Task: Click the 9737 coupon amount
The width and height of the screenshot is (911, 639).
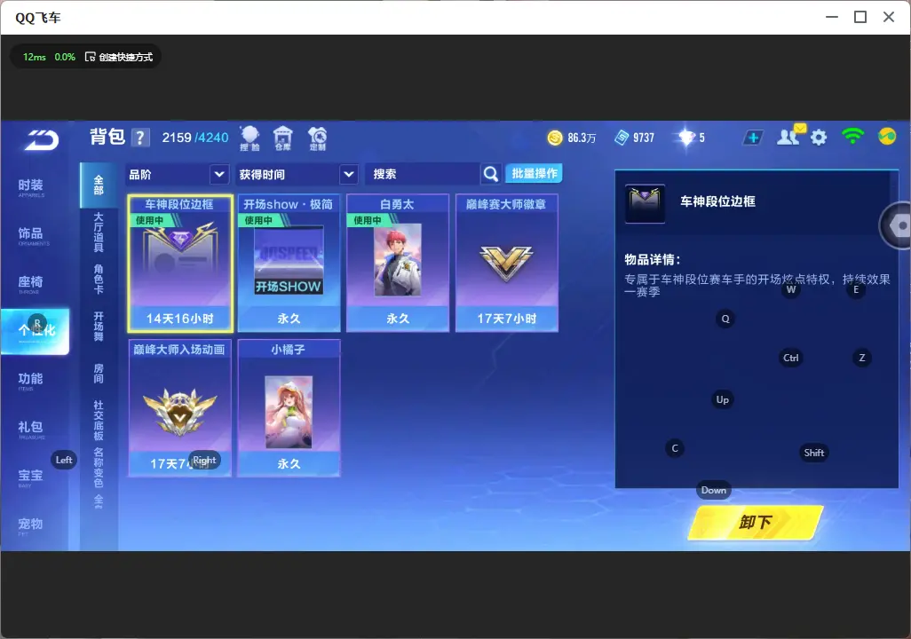Action: tap(644, 138)
